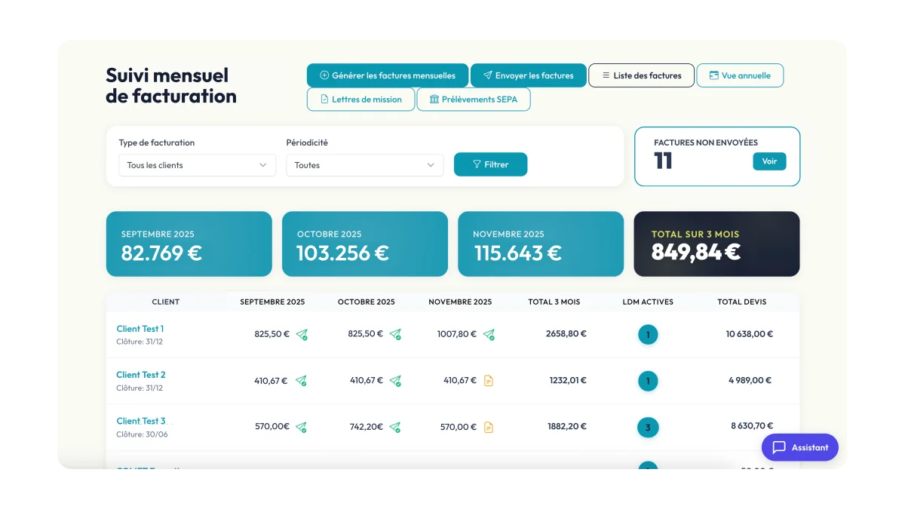Open the Client Test 2 link

141,375
